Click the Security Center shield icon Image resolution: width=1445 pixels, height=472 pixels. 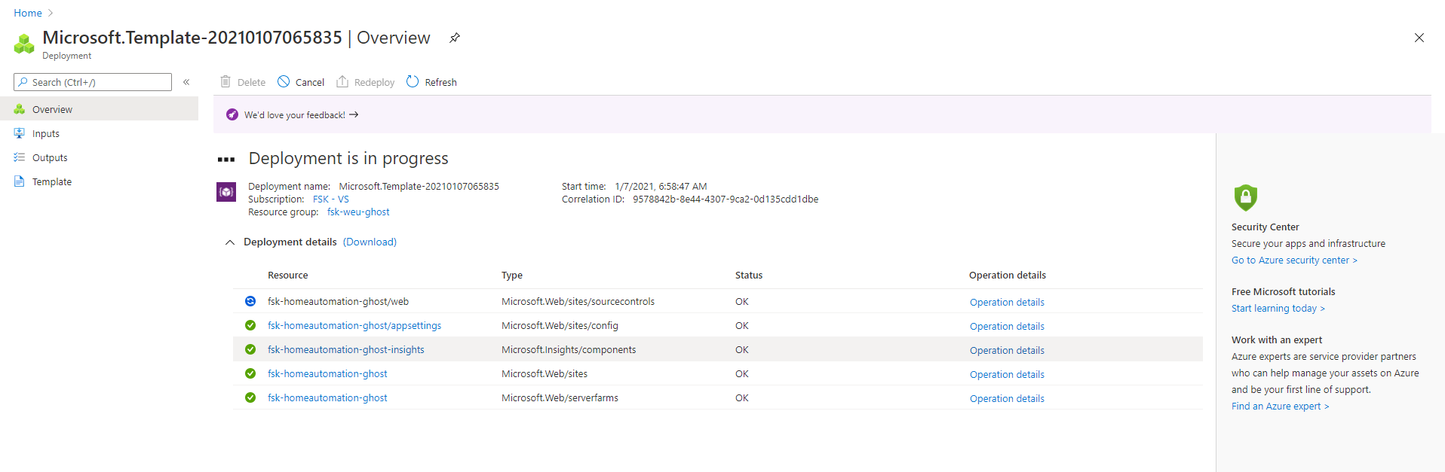(x=1246, y=197)
